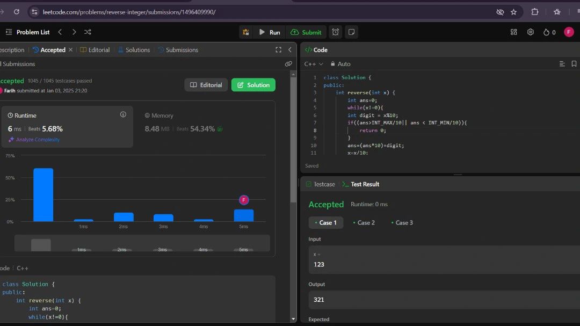Click the debugger icon beside Run

click(245, 32)
